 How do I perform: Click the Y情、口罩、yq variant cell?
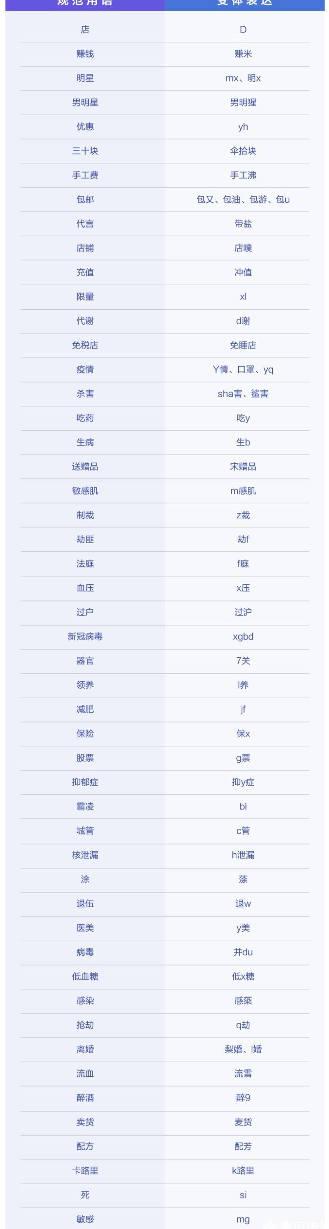tap(243, 369)
